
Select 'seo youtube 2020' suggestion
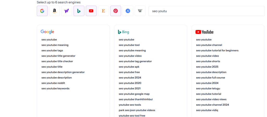(x=130, y=83)
